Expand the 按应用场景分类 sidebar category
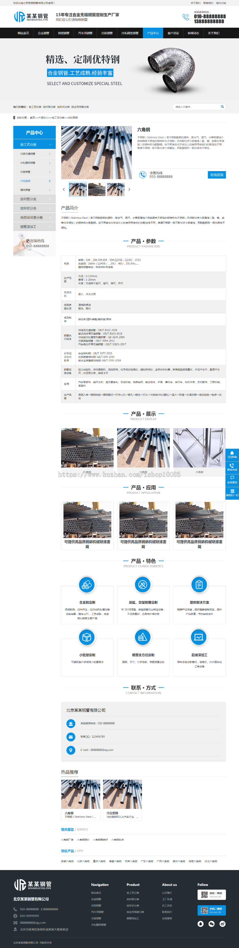Image resolution: width=239 pixels, height=948 pixels. (x=35, y=217)
